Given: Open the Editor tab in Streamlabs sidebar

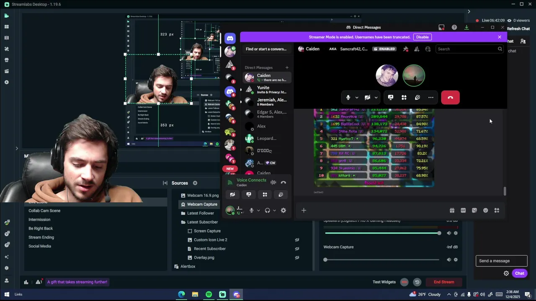Looking at the screenshot, I should [x=6, y=15].
